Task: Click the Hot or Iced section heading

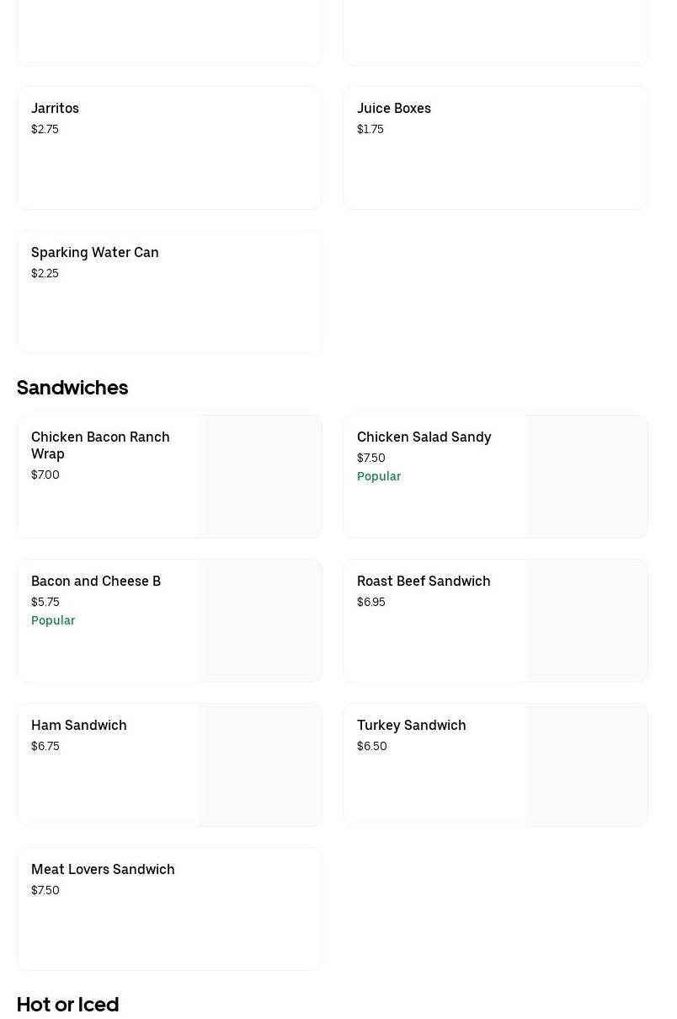Action: pyautogui.click(x=68, y=1005)
